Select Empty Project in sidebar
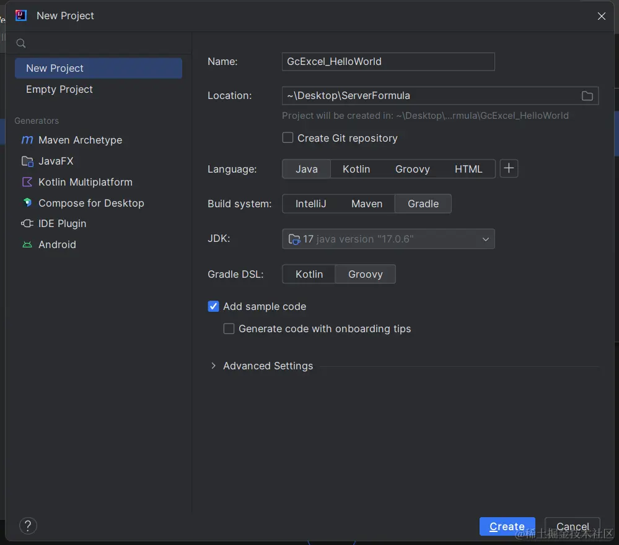The height and width of the screenshot is (545, 619). (99, 90)
